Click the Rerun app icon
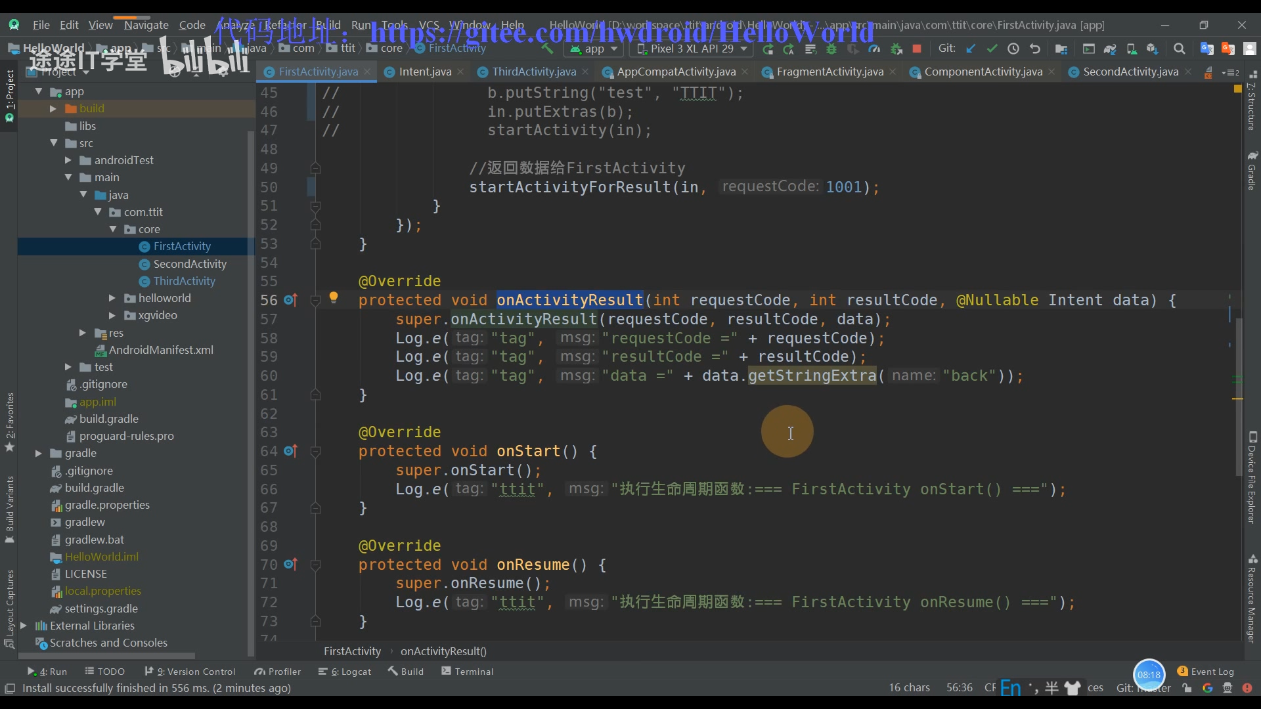 [768, 49]
